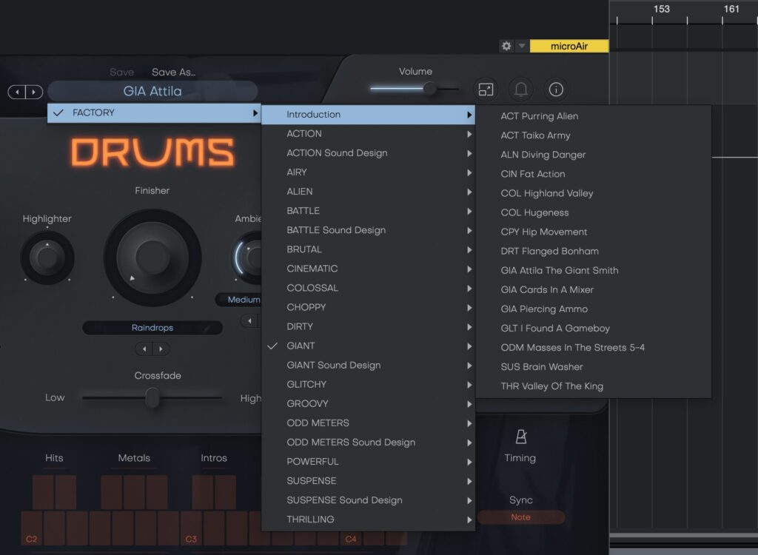The image size is (758, 555).
Task: Click the Save As… button
Action: click(x=173, y=72)
